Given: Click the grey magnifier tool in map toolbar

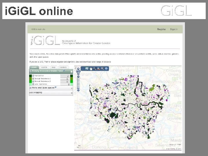Looking at the screenshot, I should (102, 68).
